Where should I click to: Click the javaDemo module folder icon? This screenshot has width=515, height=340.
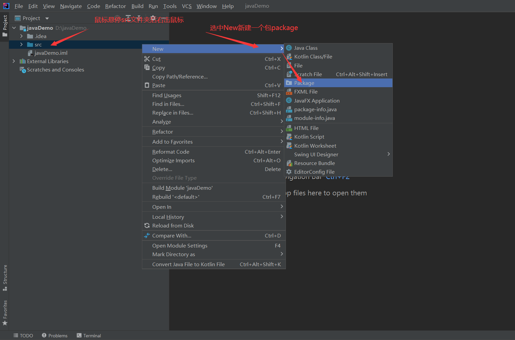coord(23,28)
